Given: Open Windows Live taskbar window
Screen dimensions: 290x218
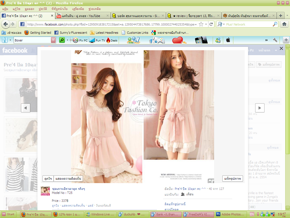Looking at the screenshot, I should [x=101, y=214].
